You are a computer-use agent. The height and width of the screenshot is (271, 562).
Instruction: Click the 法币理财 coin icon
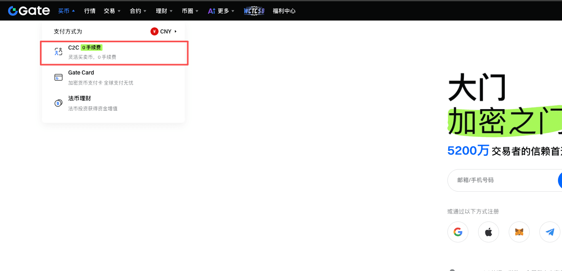(x=58, y=103)
